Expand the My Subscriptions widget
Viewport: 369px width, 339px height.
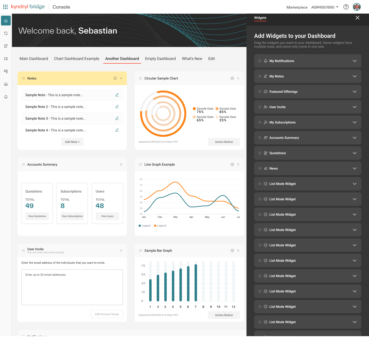point(354,122)
